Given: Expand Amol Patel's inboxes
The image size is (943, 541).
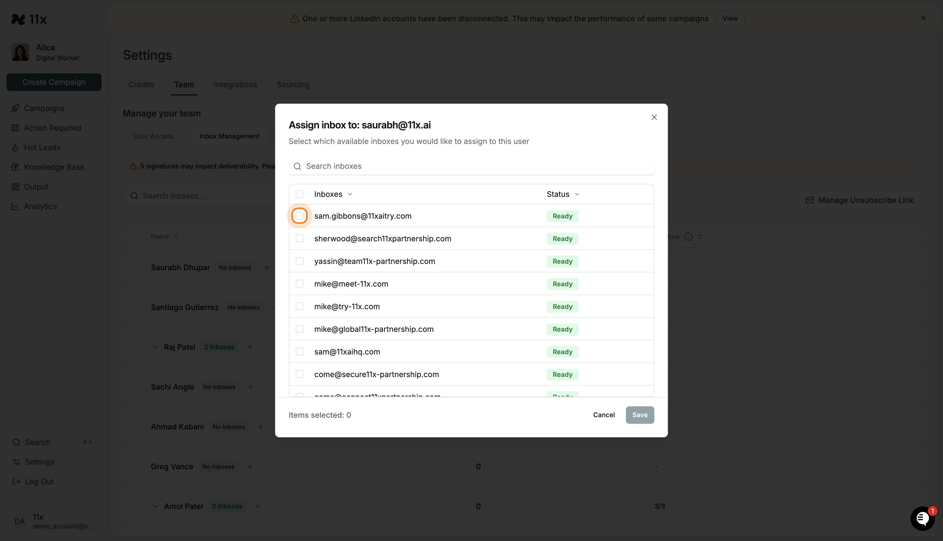Looking at the screenshot, I should [155, 506].
